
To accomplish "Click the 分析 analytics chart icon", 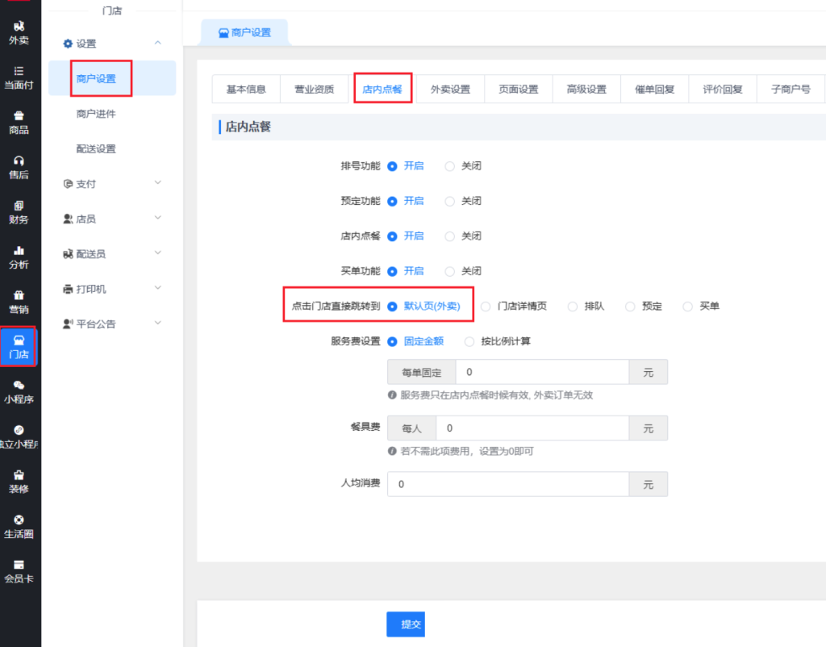I will pyautogui.click(x=19, y=257).
